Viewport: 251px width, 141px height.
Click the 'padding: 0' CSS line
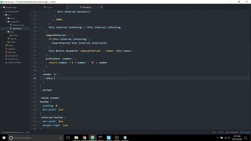pyautogui.click(x=51, y=106)
